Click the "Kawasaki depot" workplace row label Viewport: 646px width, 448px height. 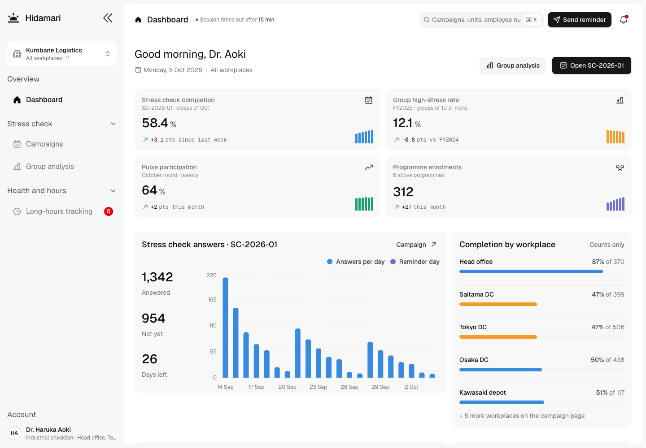coord(483,392)
